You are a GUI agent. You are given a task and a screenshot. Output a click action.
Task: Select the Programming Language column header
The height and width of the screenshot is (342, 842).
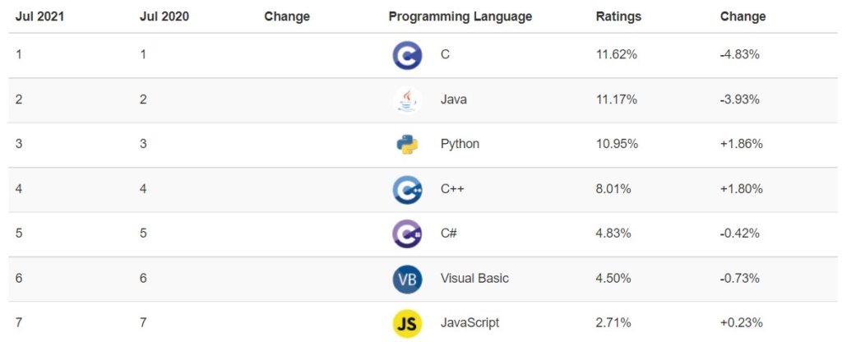460,16
